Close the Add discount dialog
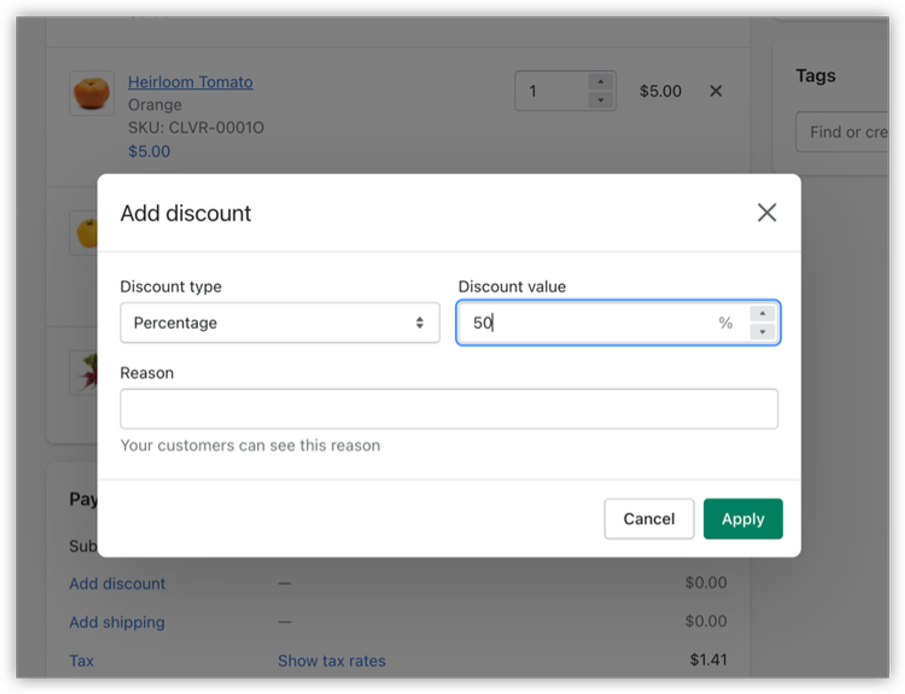This screenshot has height=694, width=905. (767, 213)
